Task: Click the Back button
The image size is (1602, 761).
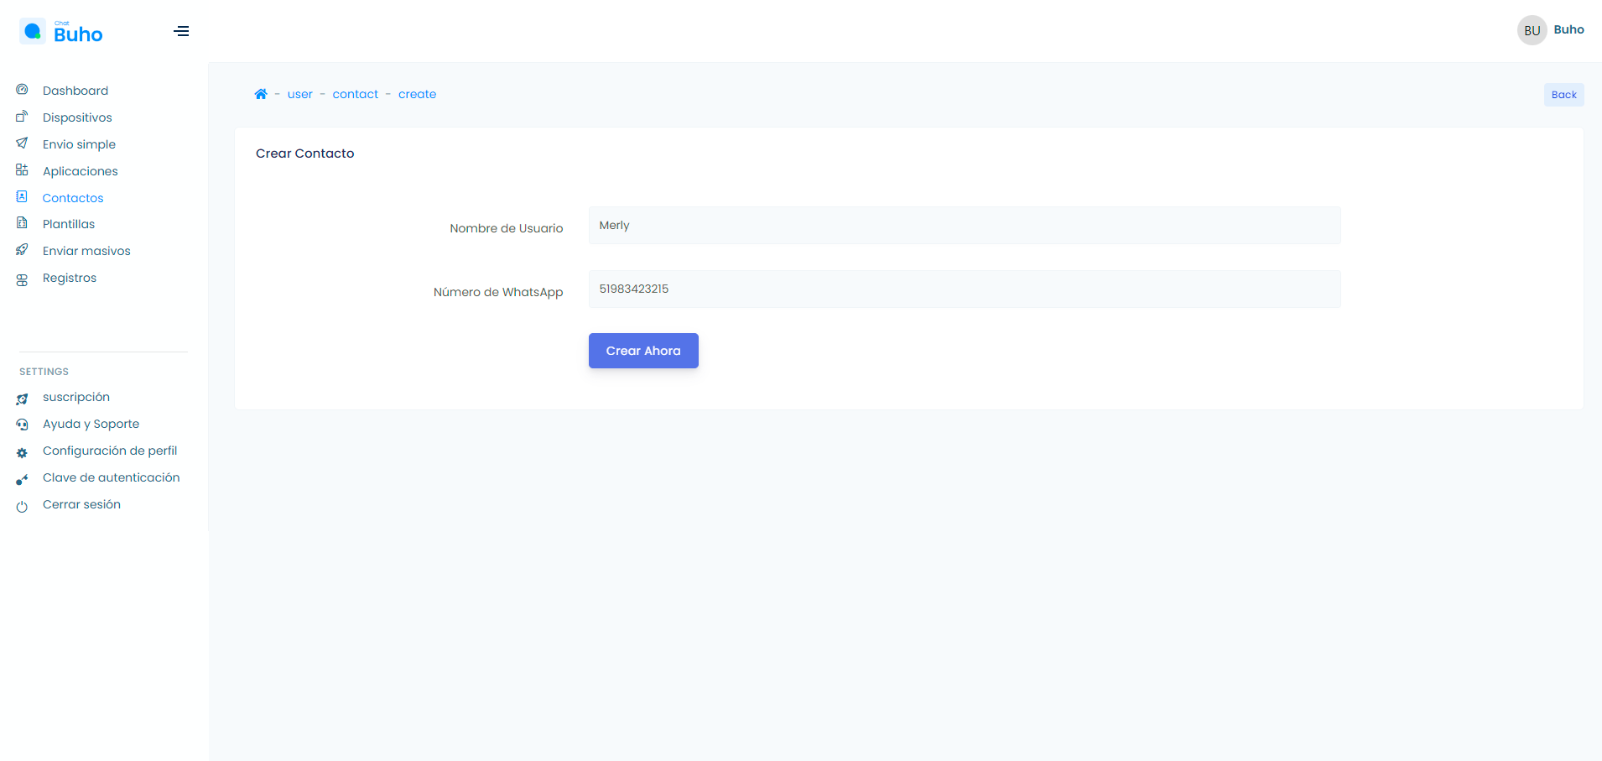Action: coord(1563,95)
